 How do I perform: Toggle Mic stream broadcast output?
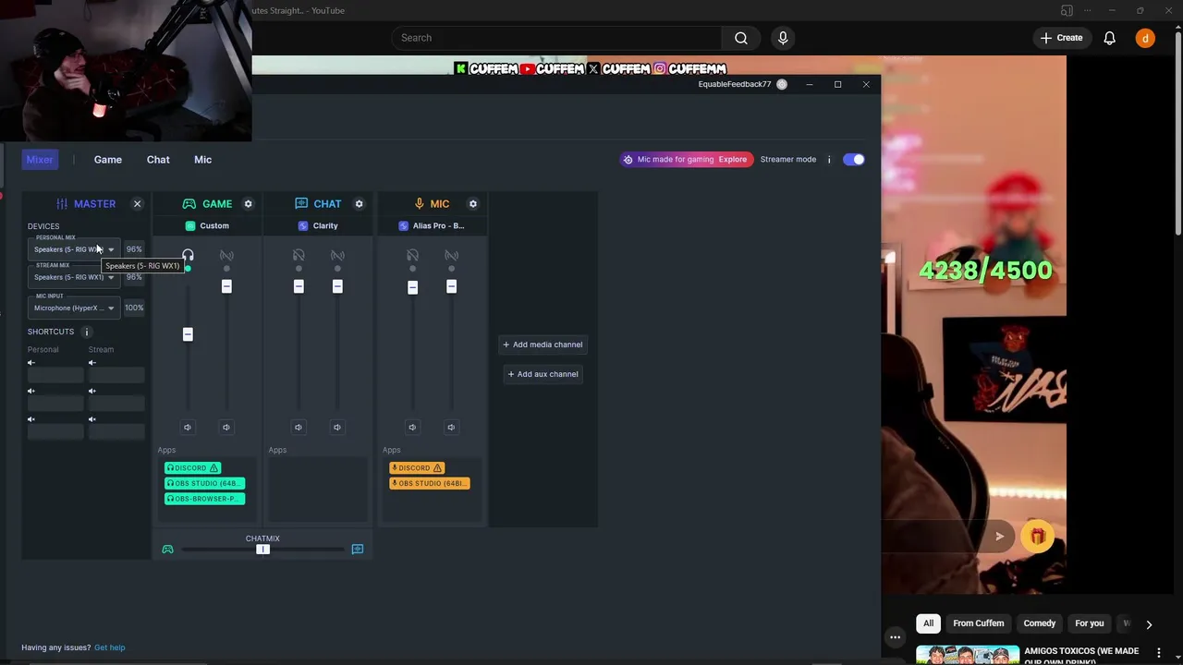click(451, 255)
